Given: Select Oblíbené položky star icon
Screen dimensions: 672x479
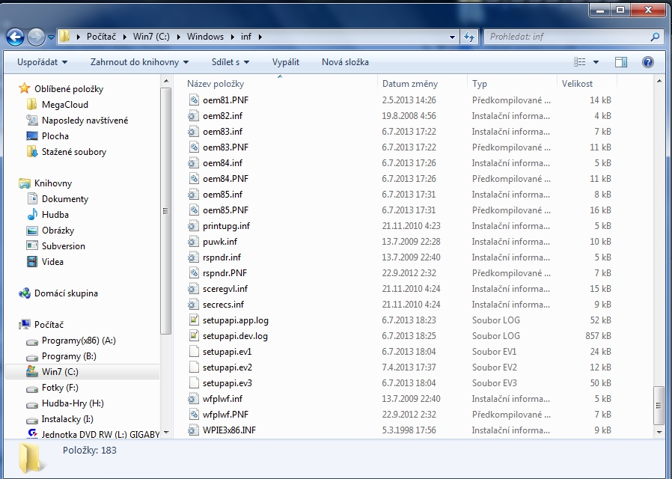Looking at the screenshot, I should click(25, 88).
